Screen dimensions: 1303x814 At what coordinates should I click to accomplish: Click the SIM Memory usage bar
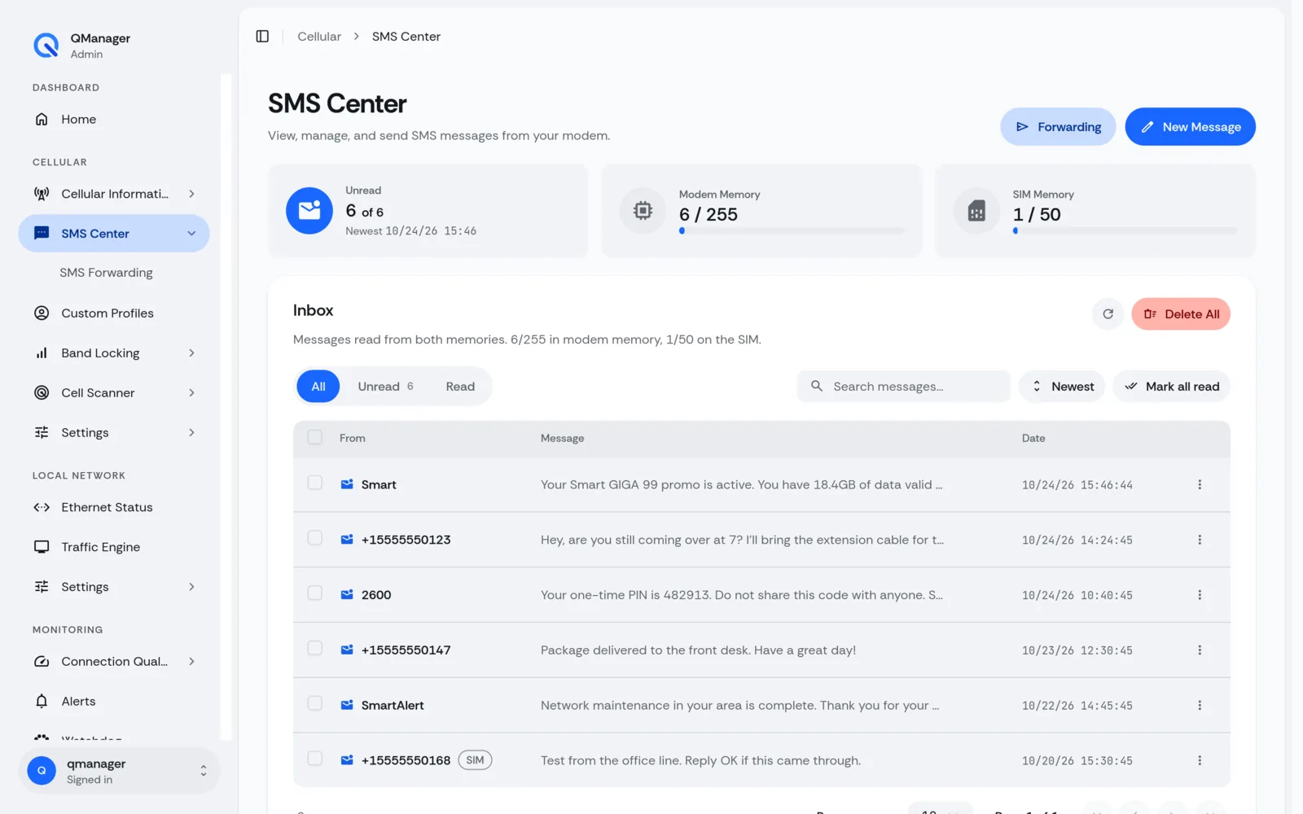[x=1125, y=231]
